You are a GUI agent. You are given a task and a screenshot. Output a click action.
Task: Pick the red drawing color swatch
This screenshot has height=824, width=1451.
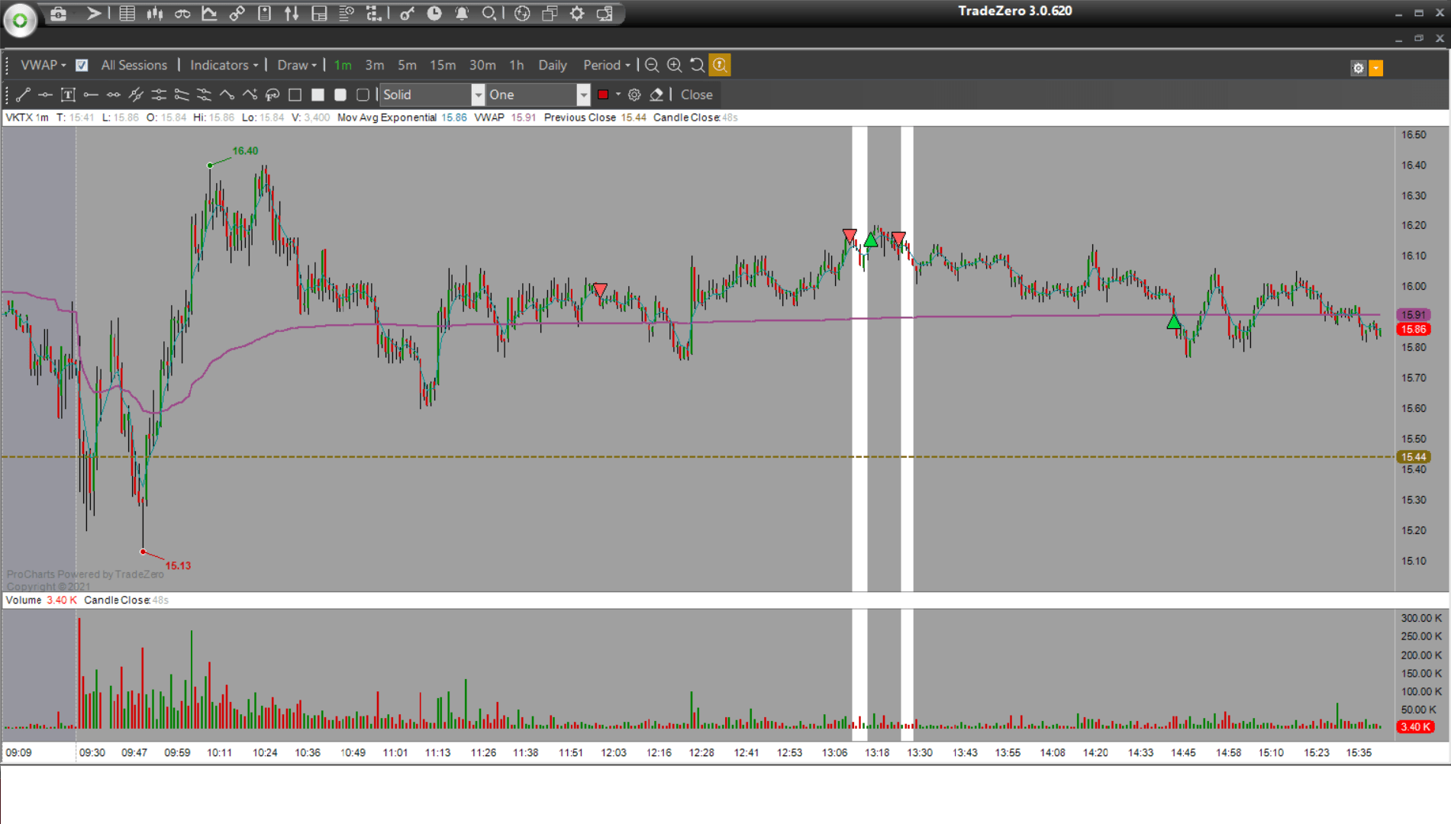[603, 95]
